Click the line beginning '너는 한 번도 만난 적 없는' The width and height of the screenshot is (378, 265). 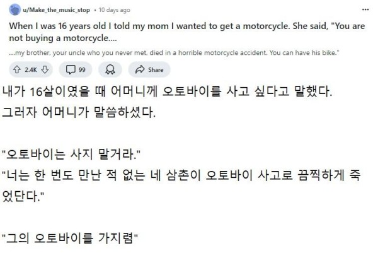(x=181, y=175)
